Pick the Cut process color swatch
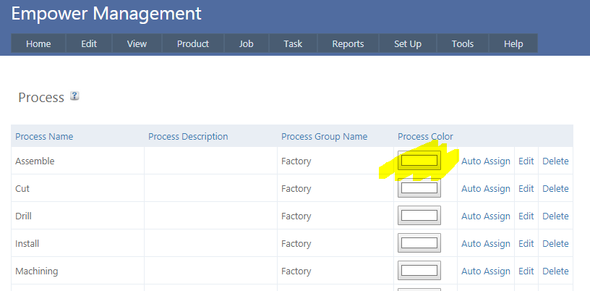Image resolution: width=590 pixels, height=291 pixels. (x=419, y=188)
